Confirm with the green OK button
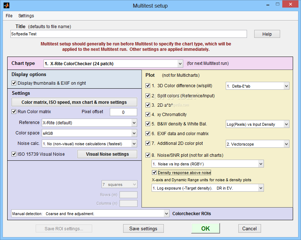This screenshot has width=301, height=240. point(205,228)
